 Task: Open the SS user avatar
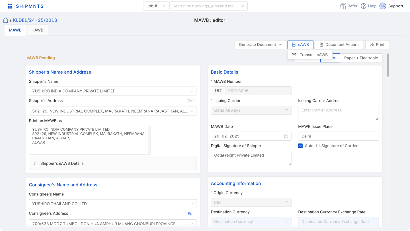(383, 6)
